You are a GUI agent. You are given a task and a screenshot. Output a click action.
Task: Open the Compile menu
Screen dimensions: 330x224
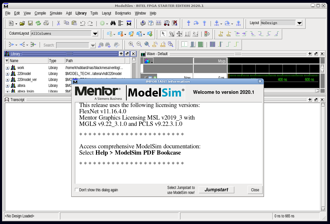(x=40, y=13)
